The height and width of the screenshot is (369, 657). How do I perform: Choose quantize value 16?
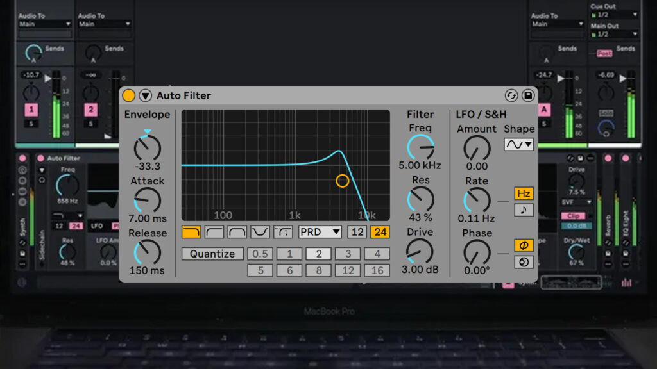(x=377, y=271)
